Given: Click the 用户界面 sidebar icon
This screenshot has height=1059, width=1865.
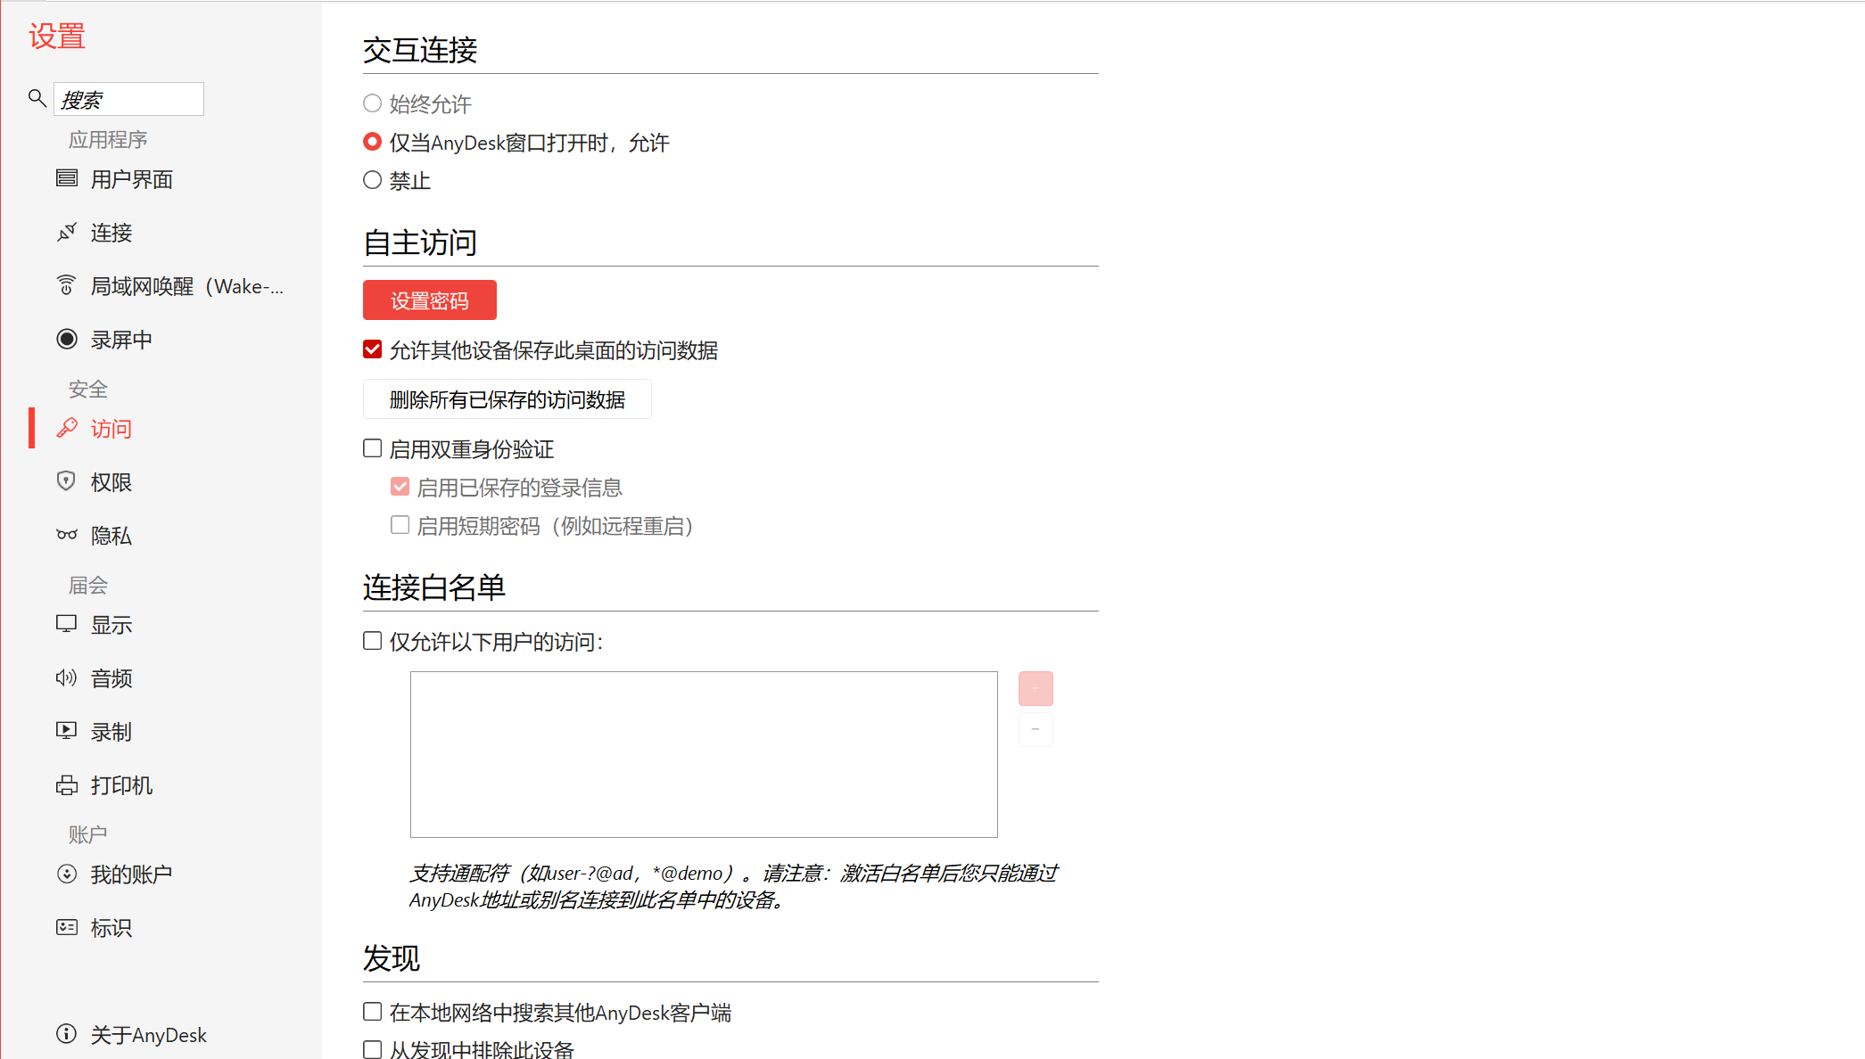Looking at the screenshot, I should pos(67,178).
